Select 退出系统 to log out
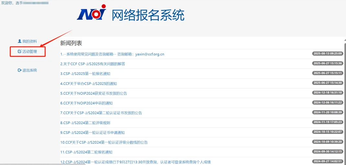The height and width of the screenshot is (165, 346). (x=29, y=70)
